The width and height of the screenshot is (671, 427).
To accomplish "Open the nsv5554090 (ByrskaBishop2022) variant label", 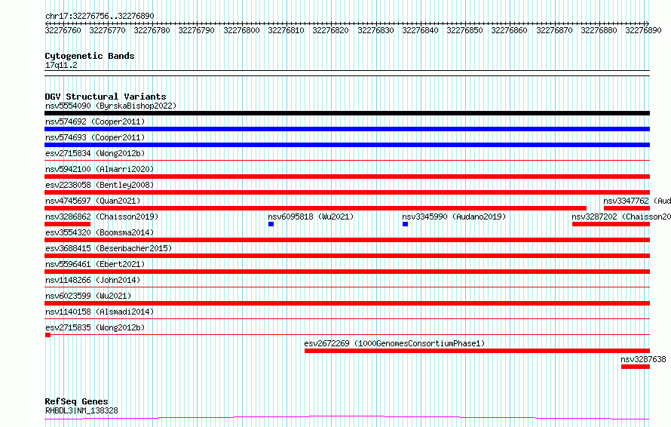I will 111,106.
